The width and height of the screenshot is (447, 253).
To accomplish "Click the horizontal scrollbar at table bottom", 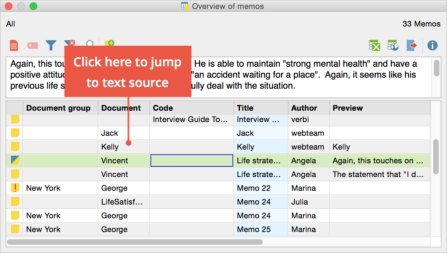I will 135,242.
